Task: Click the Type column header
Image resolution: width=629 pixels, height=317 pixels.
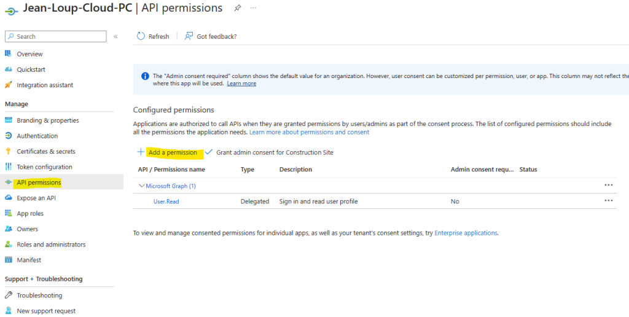Action: pyautogui.click(x=247, y=170)
